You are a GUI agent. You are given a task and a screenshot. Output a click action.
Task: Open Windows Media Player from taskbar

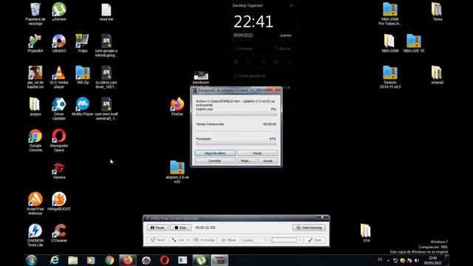(91, 260)
